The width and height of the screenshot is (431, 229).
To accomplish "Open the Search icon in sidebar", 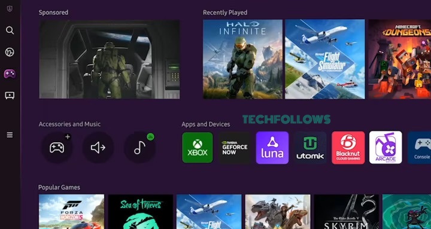I will 10,30.
